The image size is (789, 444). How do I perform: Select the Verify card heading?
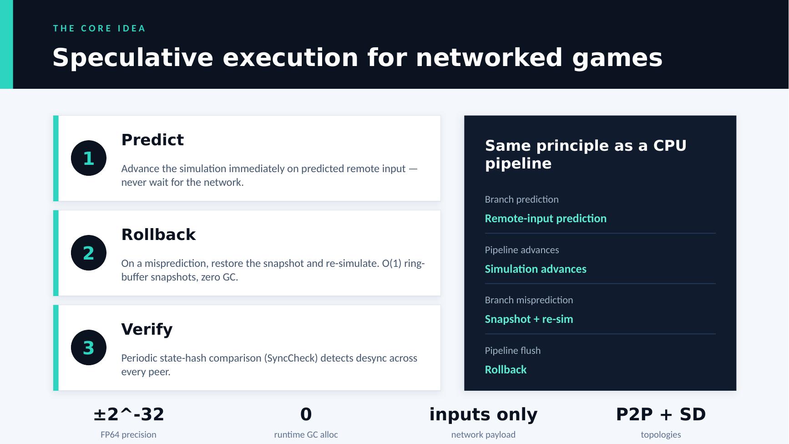[x=147, y=329]
